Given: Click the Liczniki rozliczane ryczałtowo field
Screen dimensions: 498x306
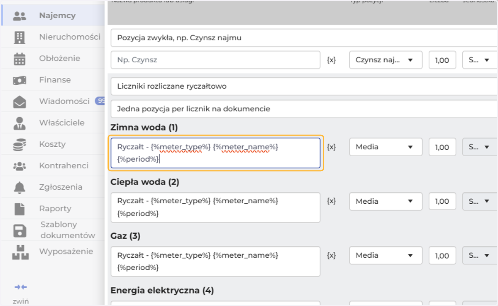Looking at the screenshot, I should pos(304,86).
